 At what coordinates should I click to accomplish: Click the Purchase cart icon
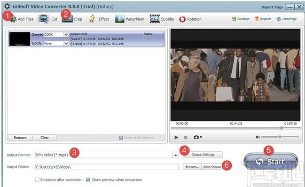pyautogui.click(x=234, y=19)
